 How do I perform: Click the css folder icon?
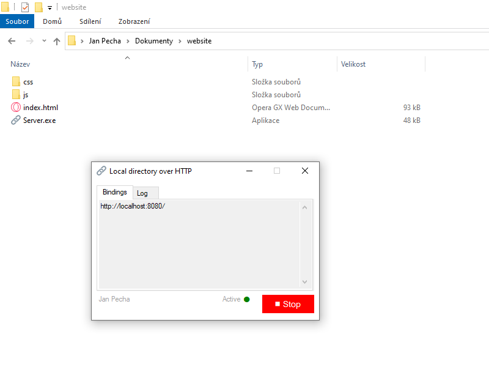tap(16, 81)
